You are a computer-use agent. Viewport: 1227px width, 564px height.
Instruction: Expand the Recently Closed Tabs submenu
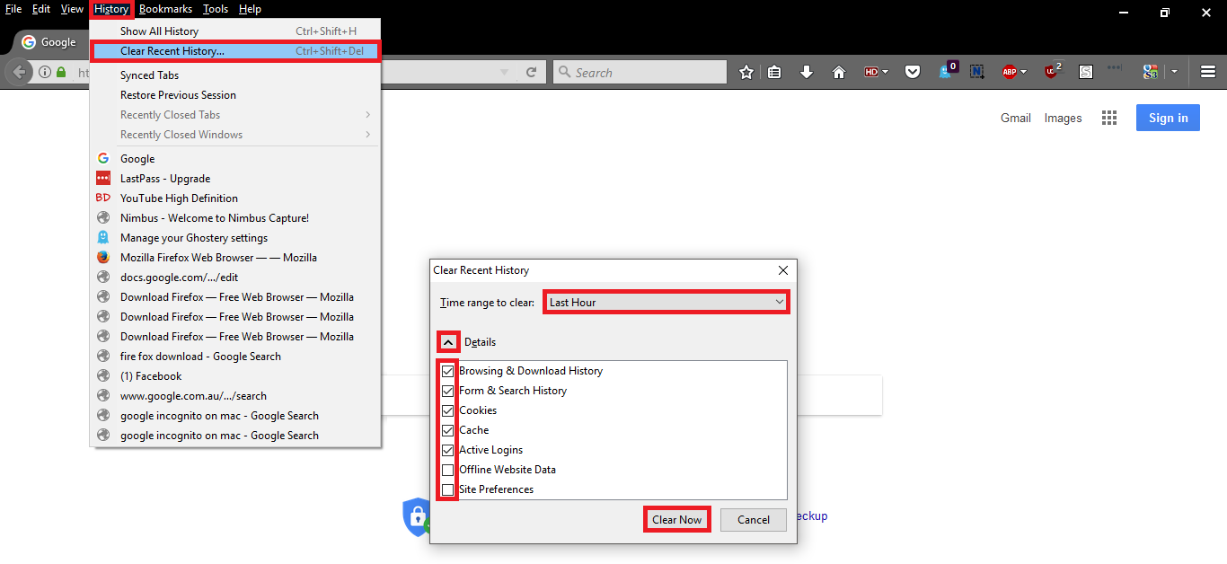coord(368,115)
